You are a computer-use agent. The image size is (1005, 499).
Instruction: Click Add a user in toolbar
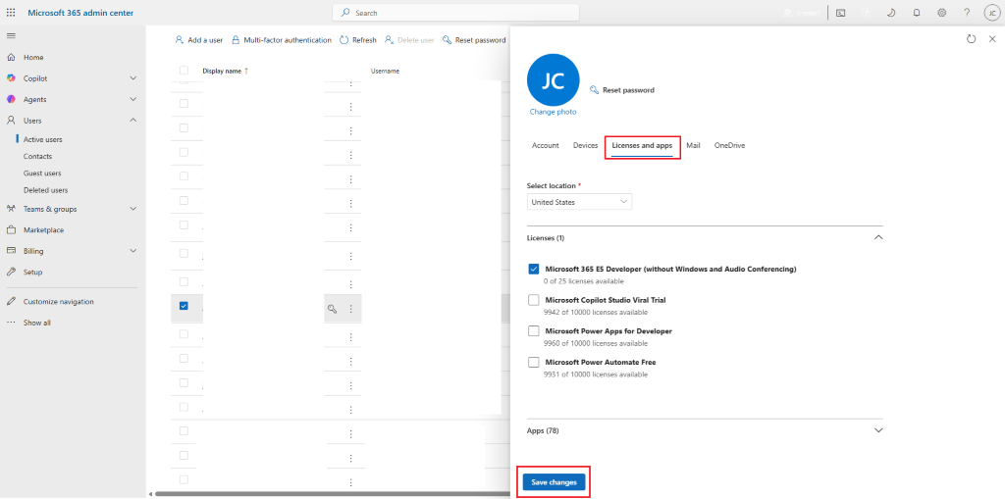[x=198, y=40]
